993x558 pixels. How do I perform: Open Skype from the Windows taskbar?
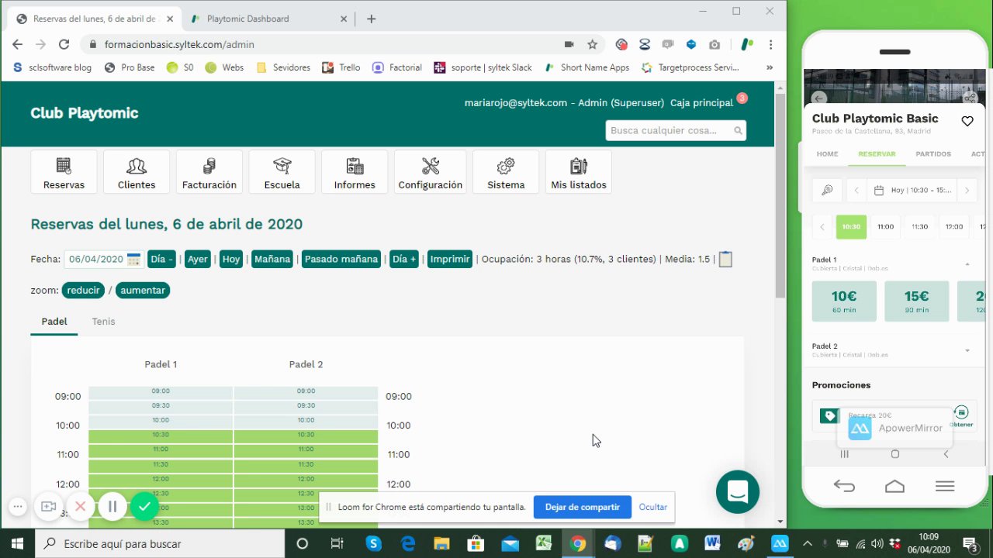374,543
